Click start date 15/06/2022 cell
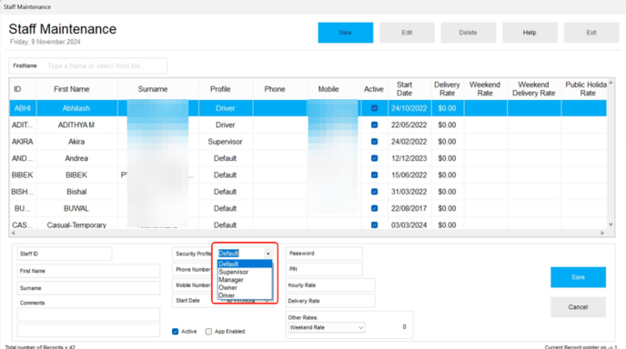This screenshot has height=349, width=626. click(409, 174)
